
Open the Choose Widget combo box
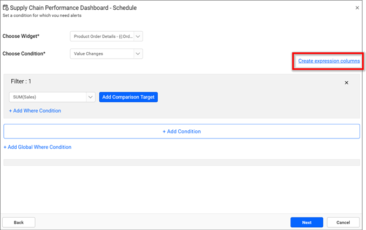point(101,37)
